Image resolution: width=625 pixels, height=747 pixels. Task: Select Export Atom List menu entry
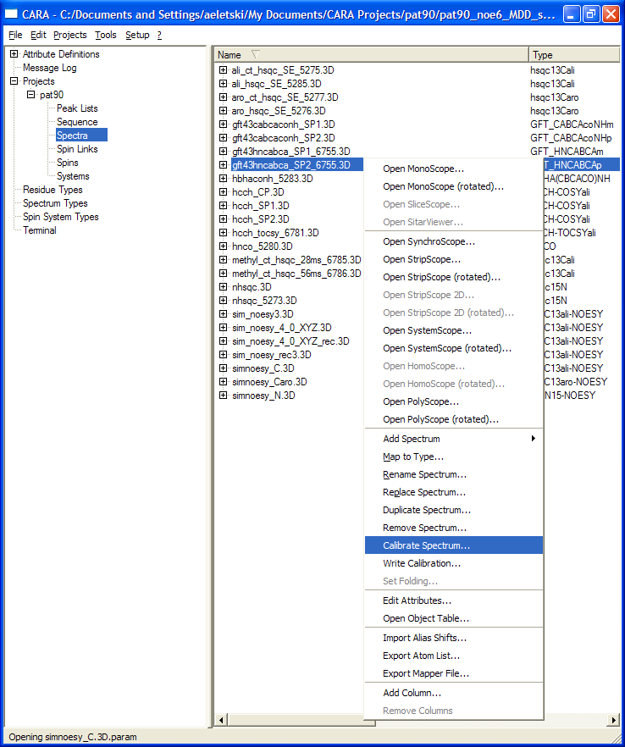click(421, 656)
